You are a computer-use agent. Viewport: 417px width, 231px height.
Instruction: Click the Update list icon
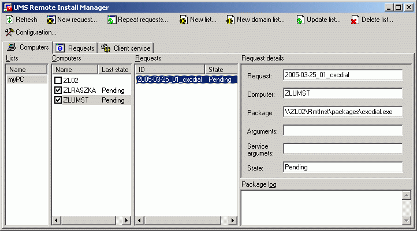click(300, 20)
